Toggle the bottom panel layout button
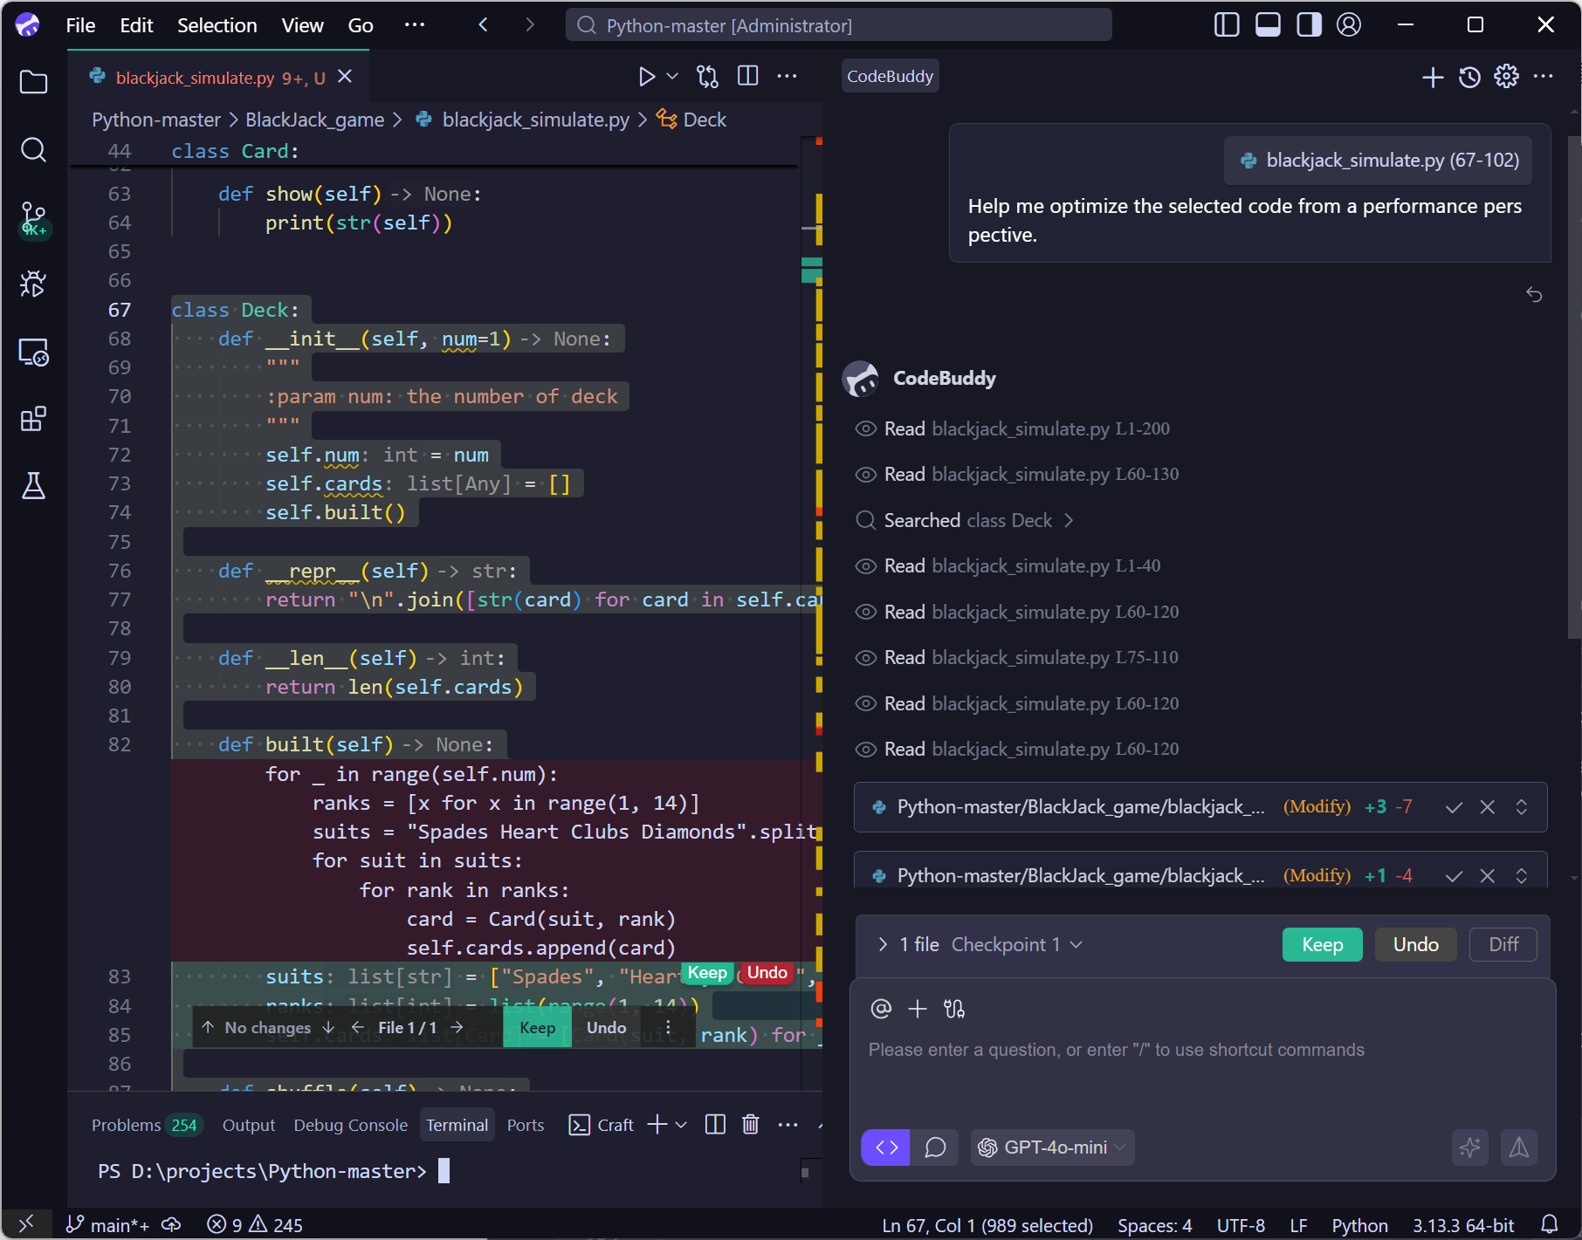Viewport: 1582px width, 1240px height. click(1268, 25)
